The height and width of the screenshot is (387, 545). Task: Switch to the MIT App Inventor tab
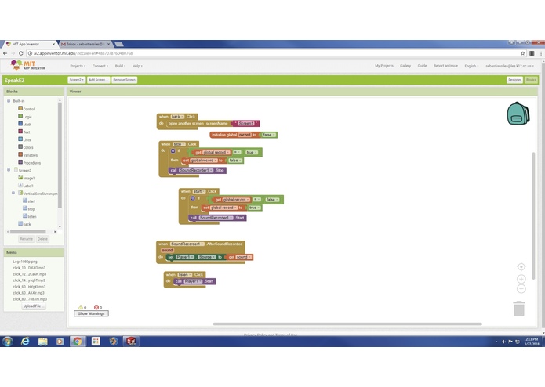point(30,44)
